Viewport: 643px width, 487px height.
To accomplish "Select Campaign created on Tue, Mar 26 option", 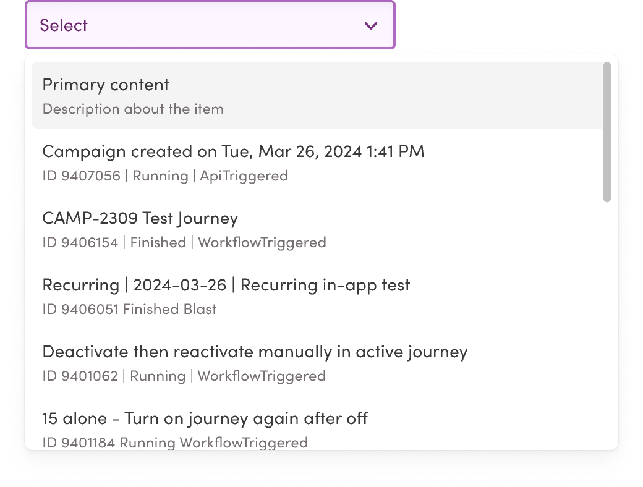I will tap(233, 151).
